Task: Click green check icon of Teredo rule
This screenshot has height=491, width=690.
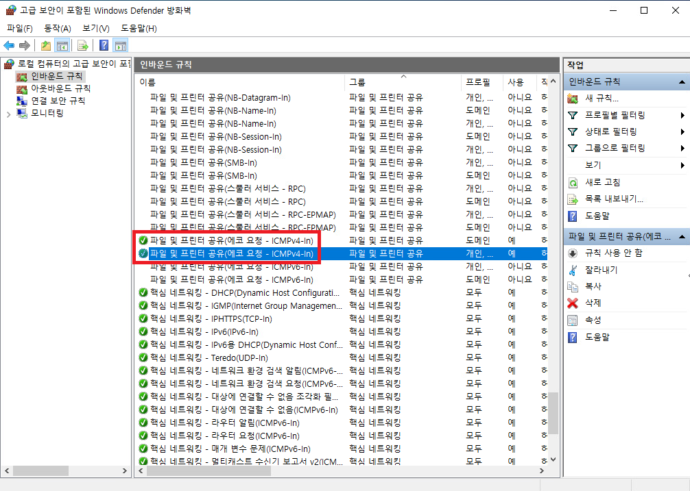Action: point(143,357)
